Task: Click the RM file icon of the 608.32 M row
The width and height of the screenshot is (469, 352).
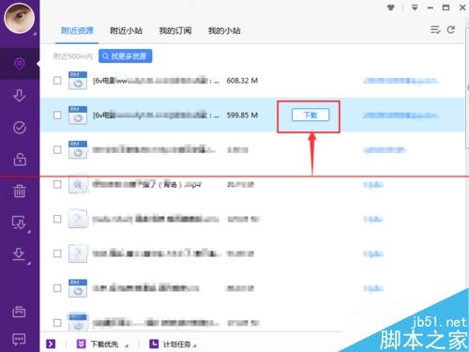Action: point(78,81)
